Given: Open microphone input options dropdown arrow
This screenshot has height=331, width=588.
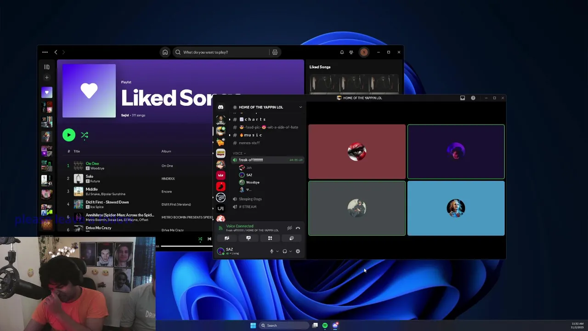Looking at the screenshot, I should [x=277, y=251].
